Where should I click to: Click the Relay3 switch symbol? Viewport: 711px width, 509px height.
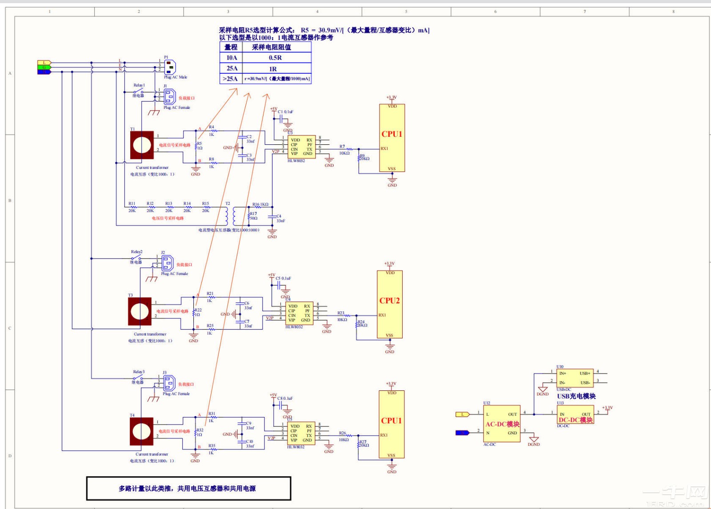tap(138, 378)
